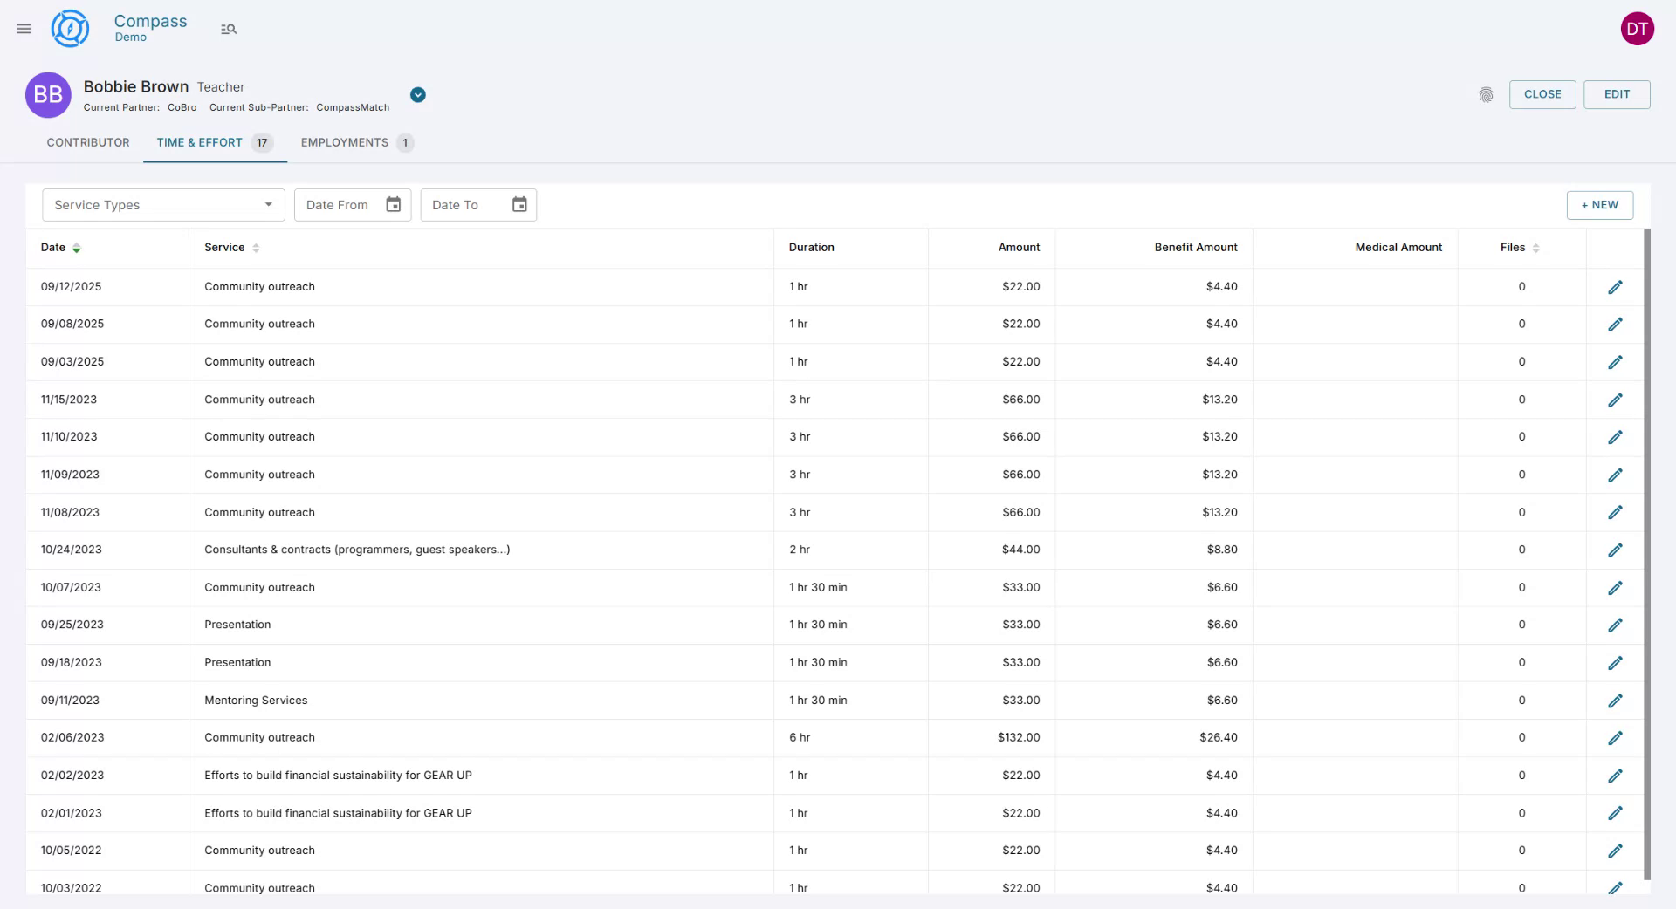
Task: Click the Compass logo
Action: tap(70, 28)
